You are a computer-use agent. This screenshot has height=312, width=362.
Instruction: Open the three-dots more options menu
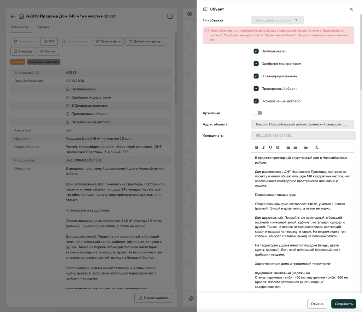point(170,16)
